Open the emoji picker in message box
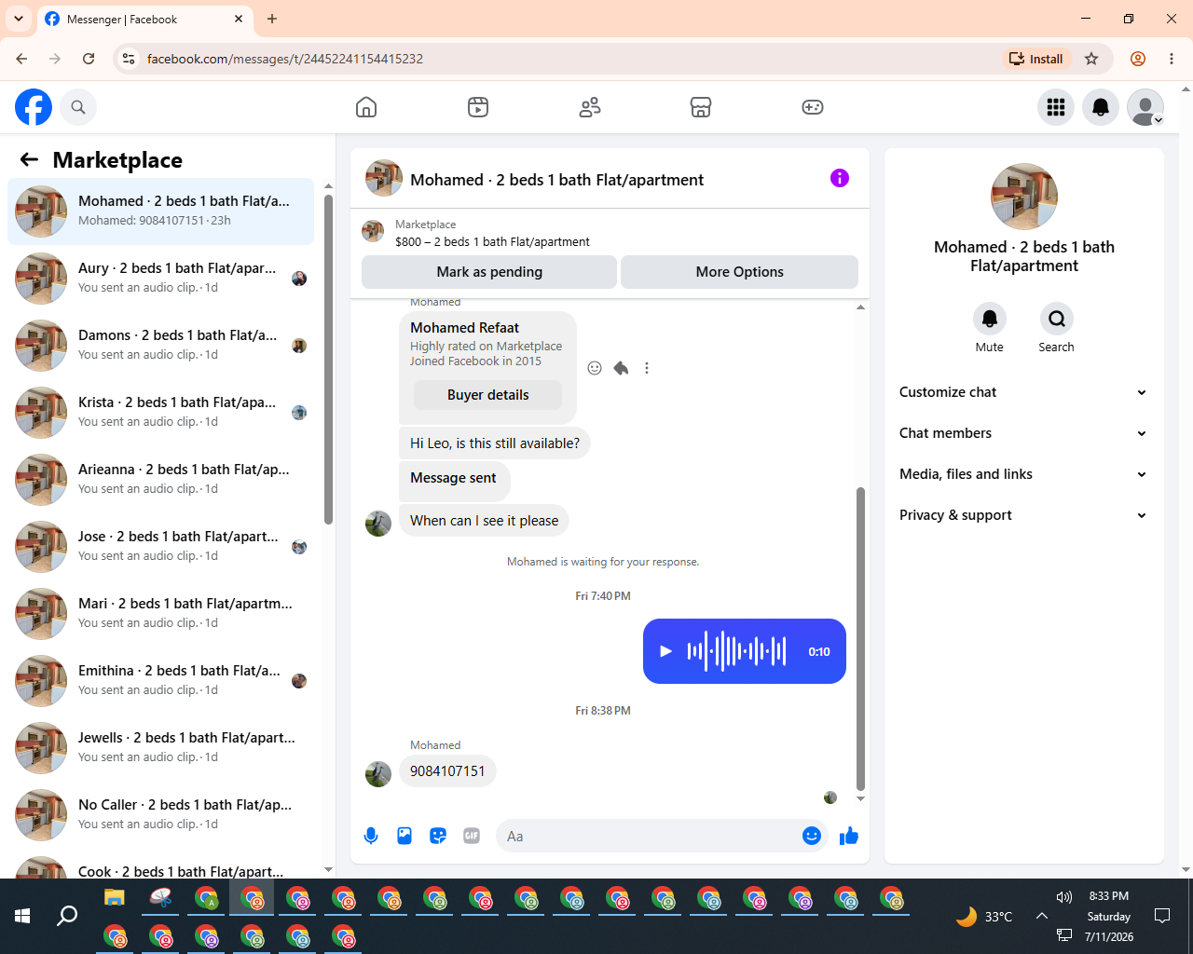This screenshot has height=954, width=1193. point(812,836)
